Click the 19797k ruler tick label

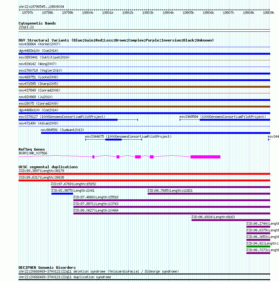28,13
